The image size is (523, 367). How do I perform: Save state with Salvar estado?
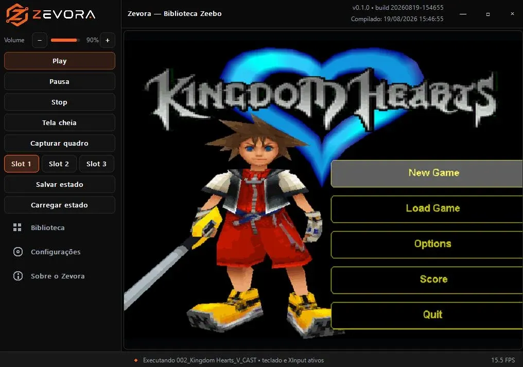pos(59,184)
